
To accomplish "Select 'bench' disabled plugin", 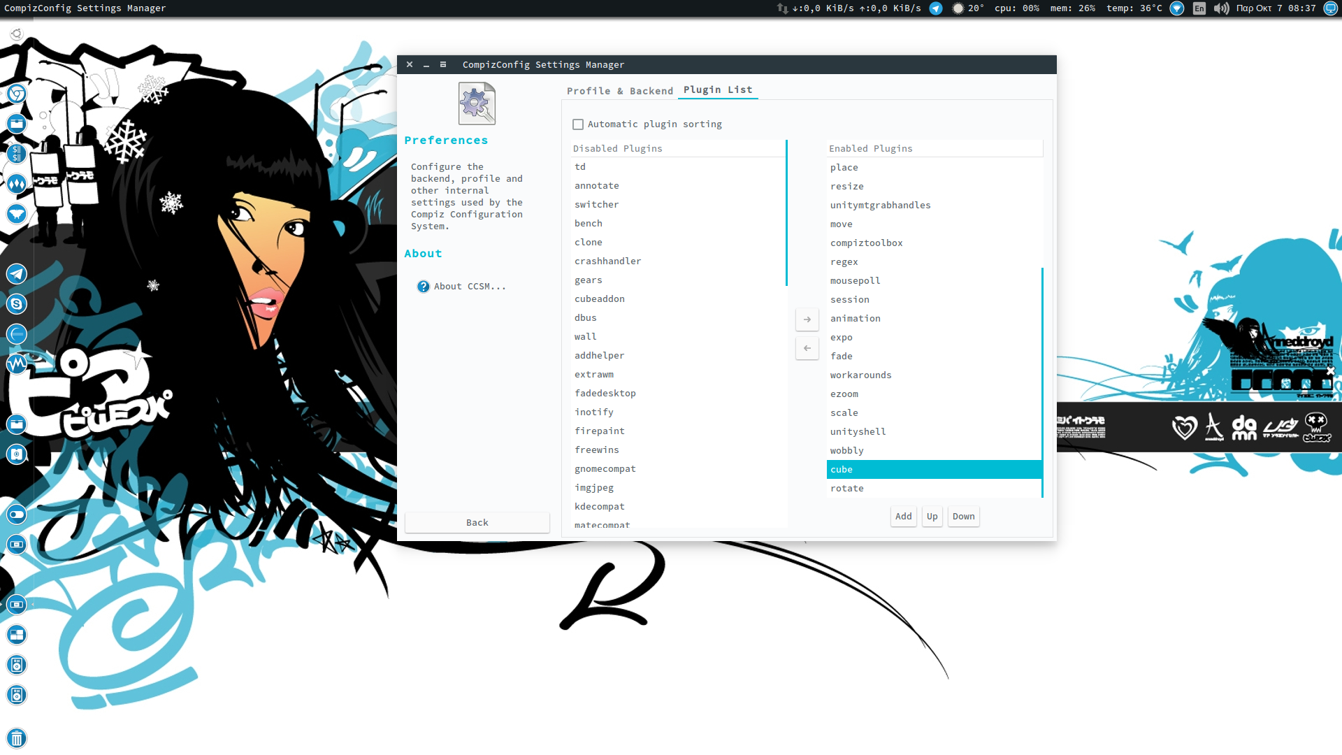I will [x=678, y=224].
